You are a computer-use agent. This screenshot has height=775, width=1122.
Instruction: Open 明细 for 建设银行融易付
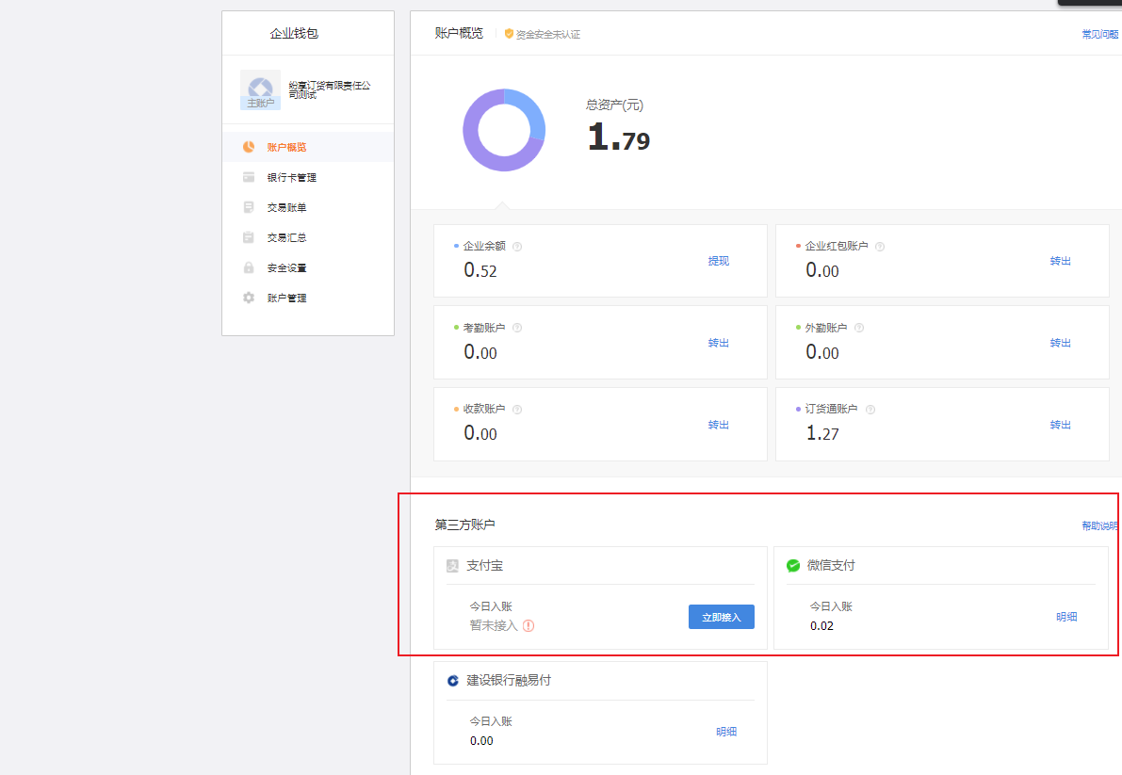(x=726, y=732)
